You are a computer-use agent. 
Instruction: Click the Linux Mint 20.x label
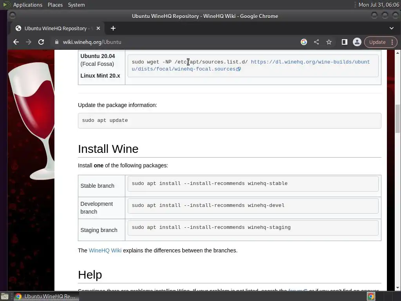(x=100, y=76)
